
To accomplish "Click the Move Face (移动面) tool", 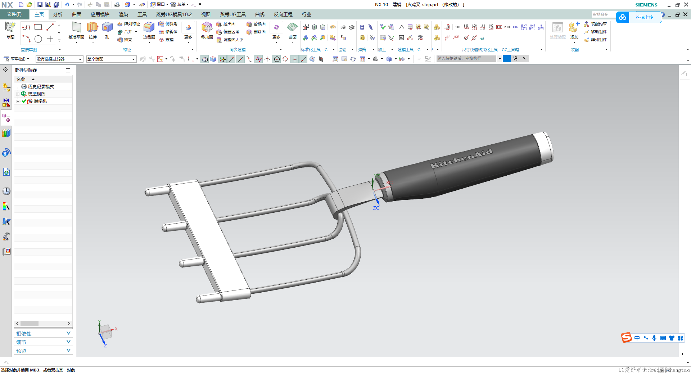I will [207, 30].
